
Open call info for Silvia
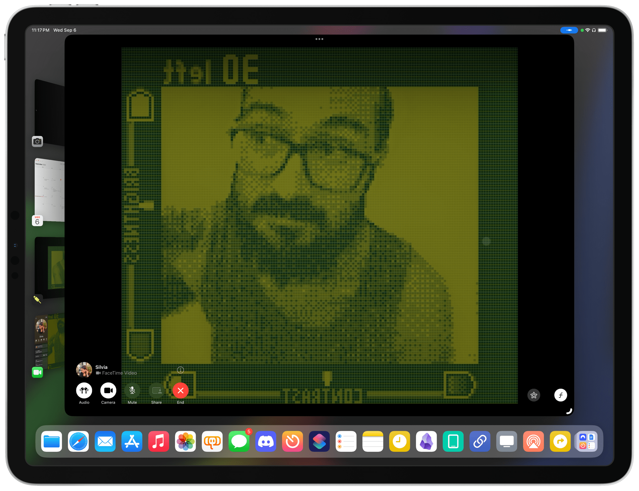click(x=180, y=370)
